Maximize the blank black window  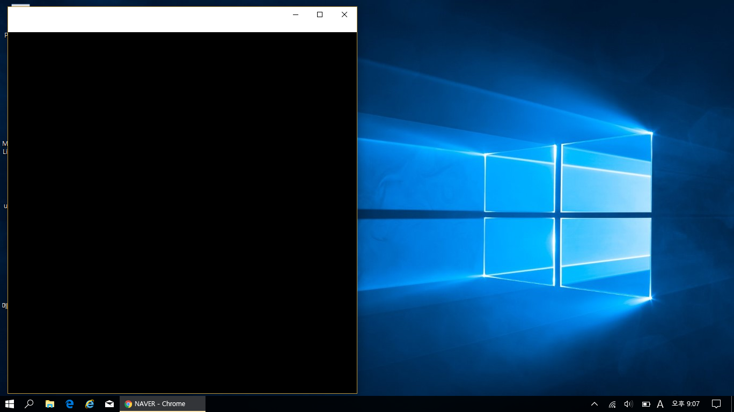click(320, 15)
